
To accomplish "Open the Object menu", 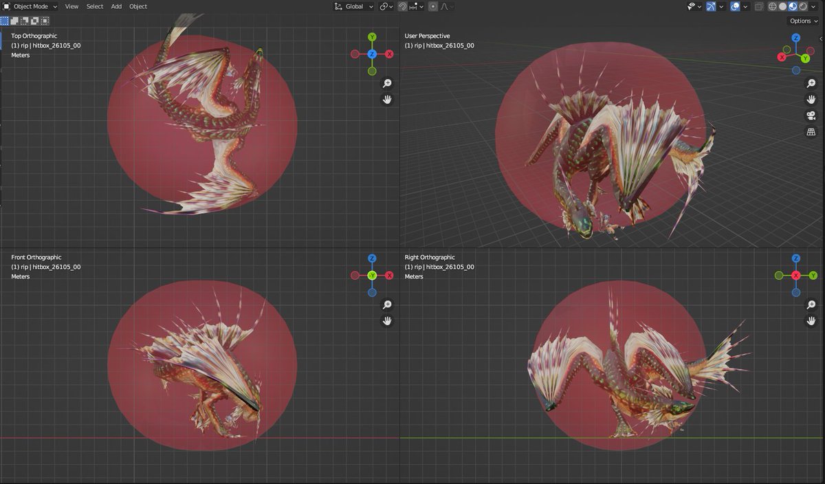I will 138,6.
